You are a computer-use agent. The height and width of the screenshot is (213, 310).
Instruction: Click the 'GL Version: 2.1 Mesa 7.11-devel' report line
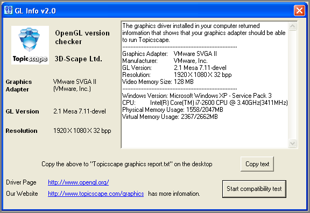click(174, 68)
